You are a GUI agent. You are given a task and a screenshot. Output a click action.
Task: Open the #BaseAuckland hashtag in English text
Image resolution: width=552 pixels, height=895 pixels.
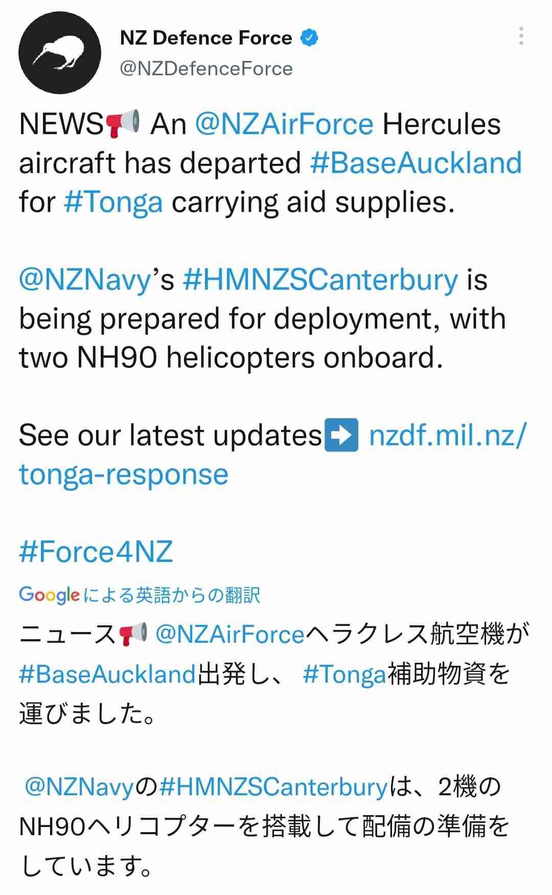[416, 163]
